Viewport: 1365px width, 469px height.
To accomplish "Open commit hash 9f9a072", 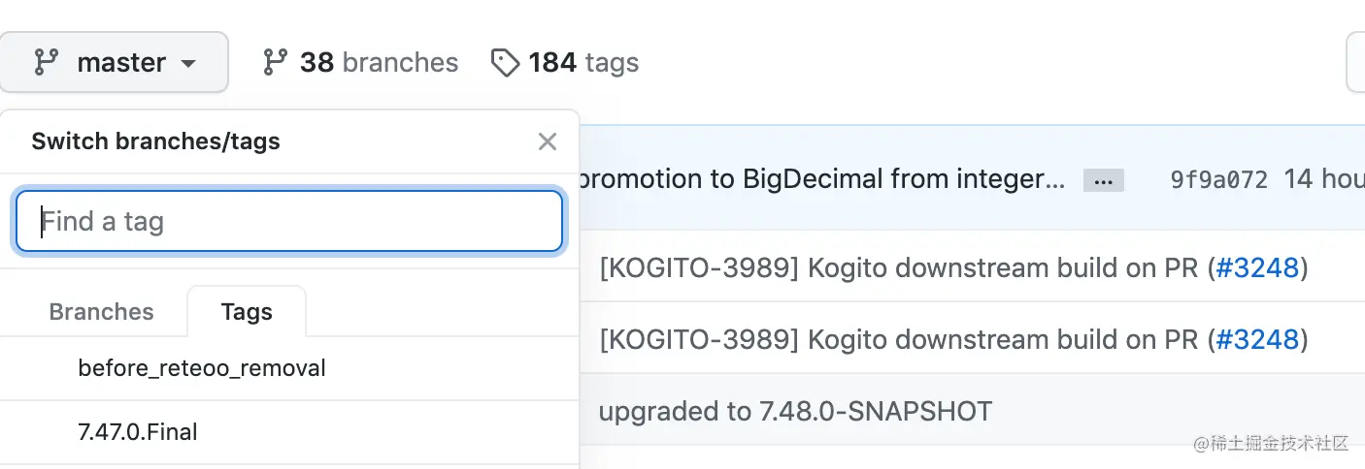I will pos(1218,180).
